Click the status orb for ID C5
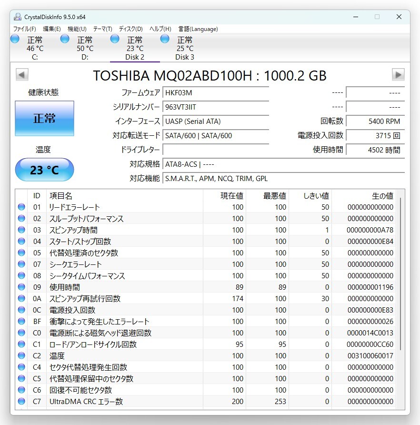 point(21,378)
